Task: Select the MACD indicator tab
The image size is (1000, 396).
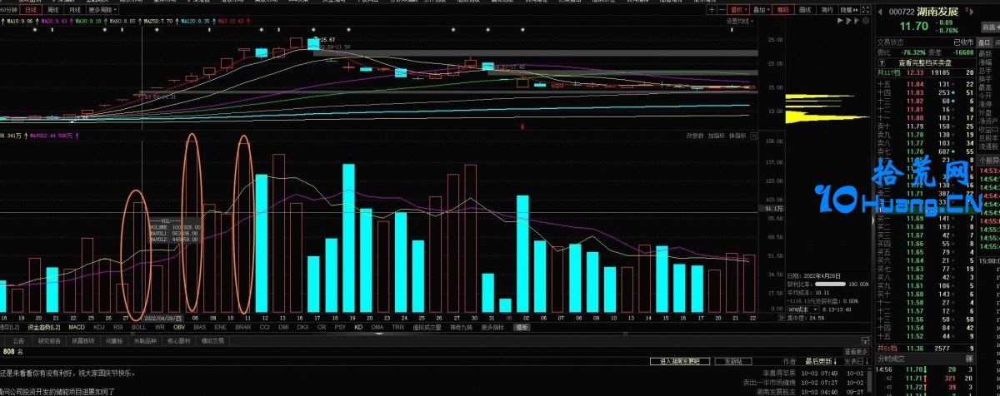Action: pos(75,328)
